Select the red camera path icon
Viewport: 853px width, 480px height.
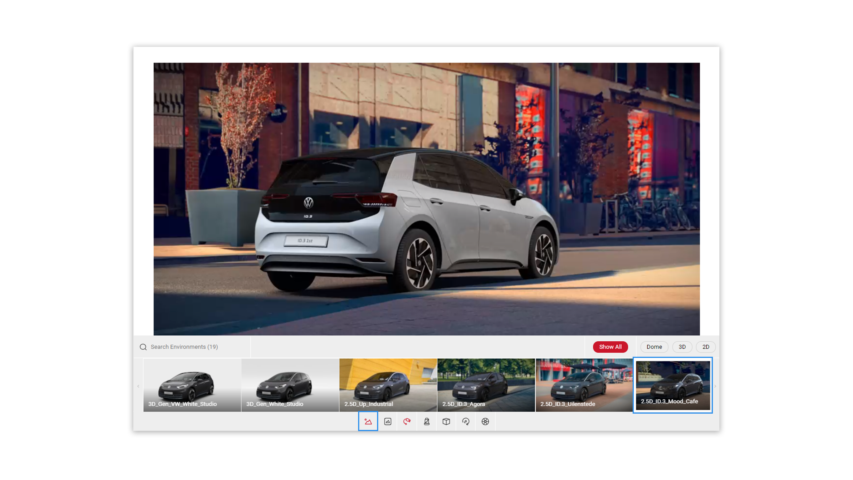point(407,421)
